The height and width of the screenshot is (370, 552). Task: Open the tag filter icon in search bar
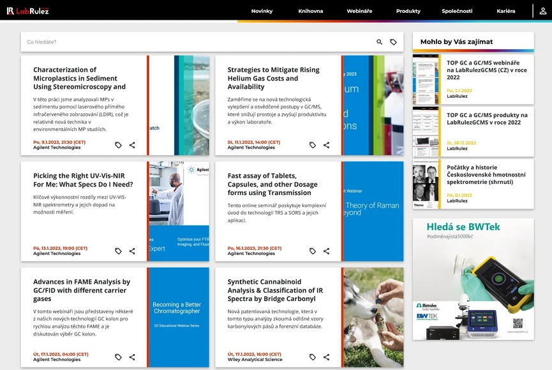coord(394,42)
